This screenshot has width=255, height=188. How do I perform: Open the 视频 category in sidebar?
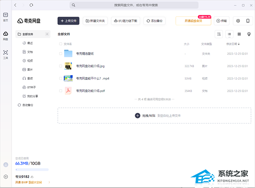(x=30, y=60)
